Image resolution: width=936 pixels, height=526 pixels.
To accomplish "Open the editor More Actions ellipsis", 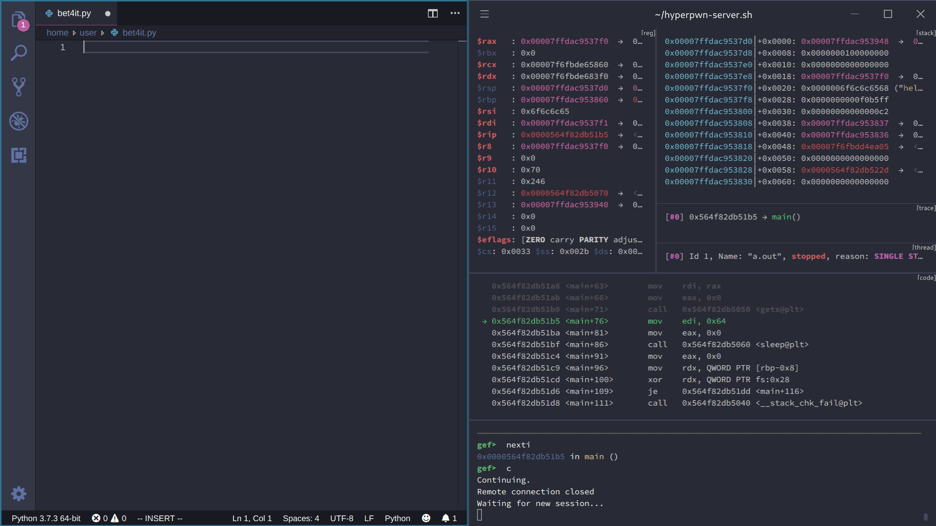I will pos(455,13).
